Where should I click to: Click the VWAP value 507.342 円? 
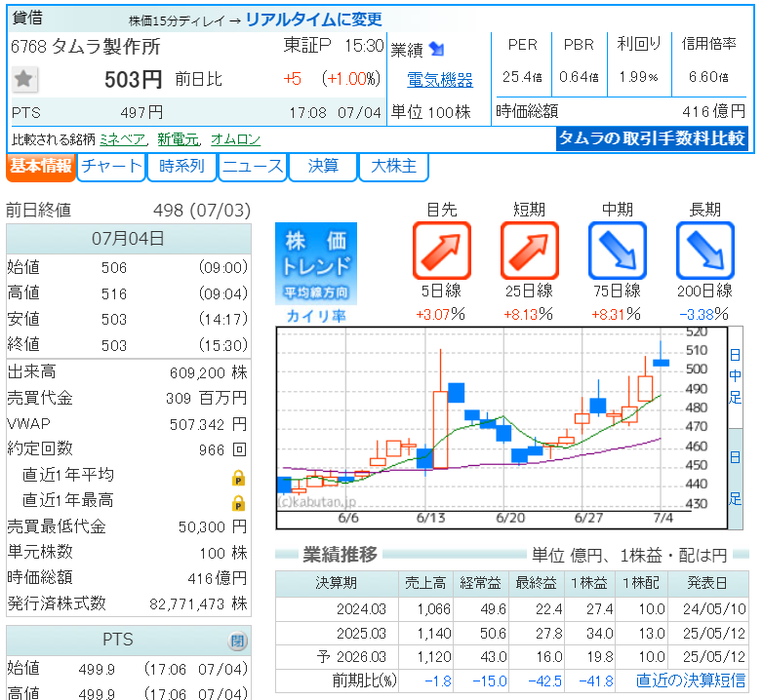coord(208,424)
